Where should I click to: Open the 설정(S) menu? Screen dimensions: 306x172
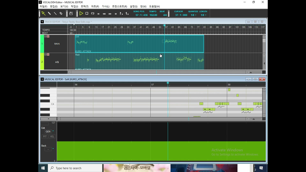pos(134,6)
